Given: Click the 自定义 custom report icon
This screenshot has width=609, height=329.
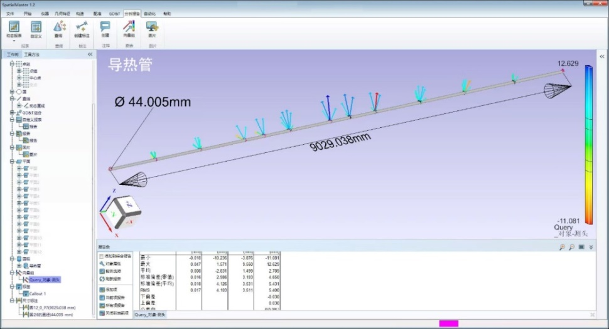Looking at the screenshot, I should coord(36,27).
